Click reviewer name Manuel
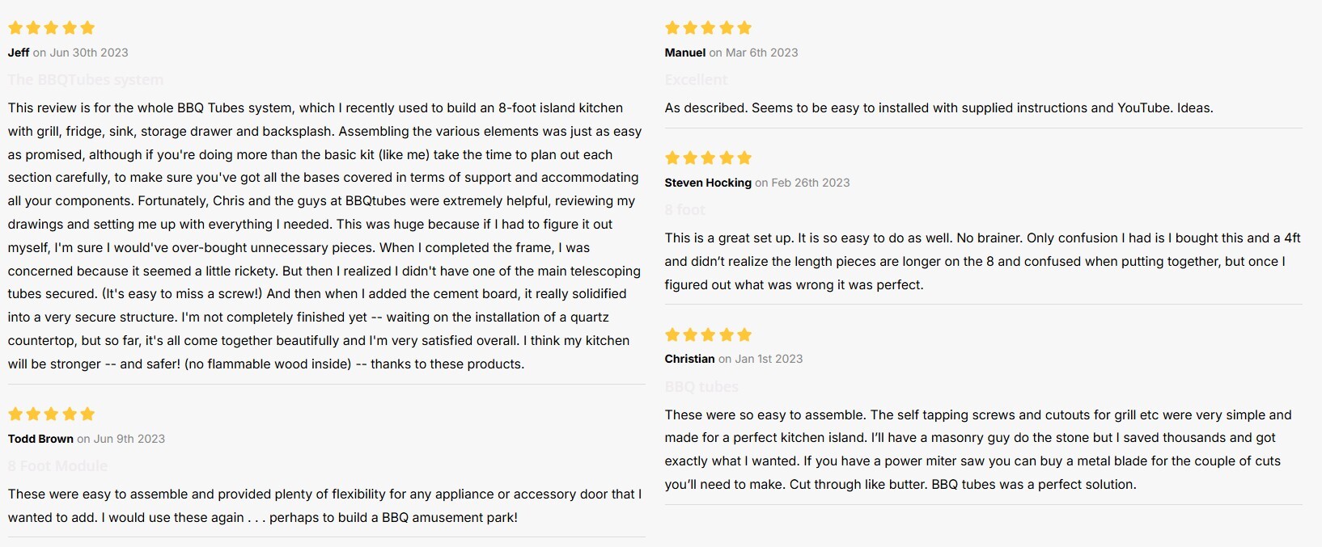This screenshot has width=1322, height=547. 685,53
